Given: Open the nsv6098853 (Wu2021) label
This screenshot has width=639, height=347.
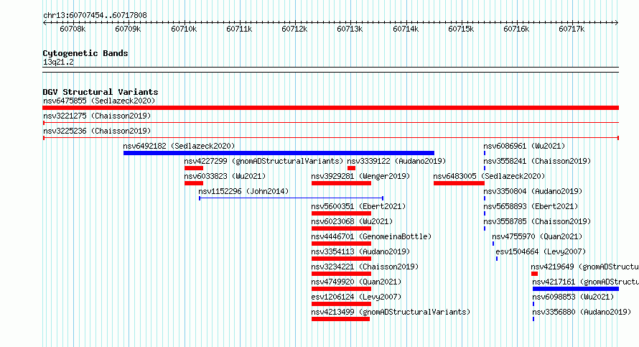Looking at the screenshot, I should [573, 297].
